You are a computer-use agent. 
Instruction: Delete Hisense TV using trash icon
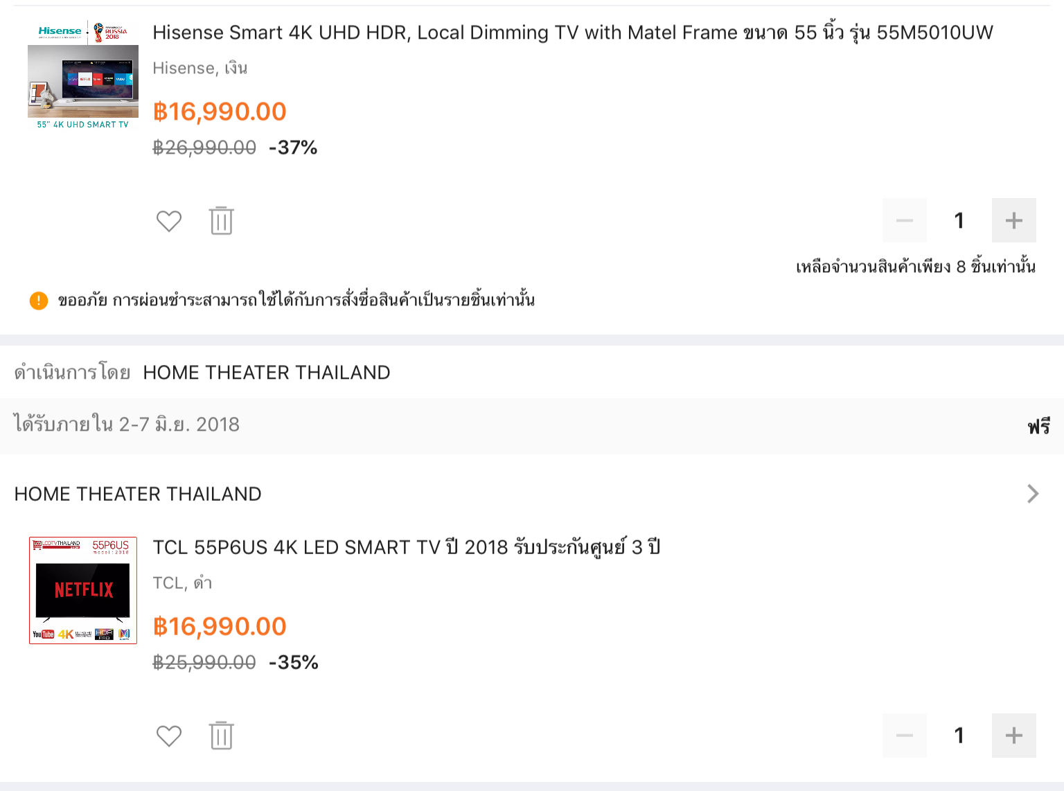point(222,221)
